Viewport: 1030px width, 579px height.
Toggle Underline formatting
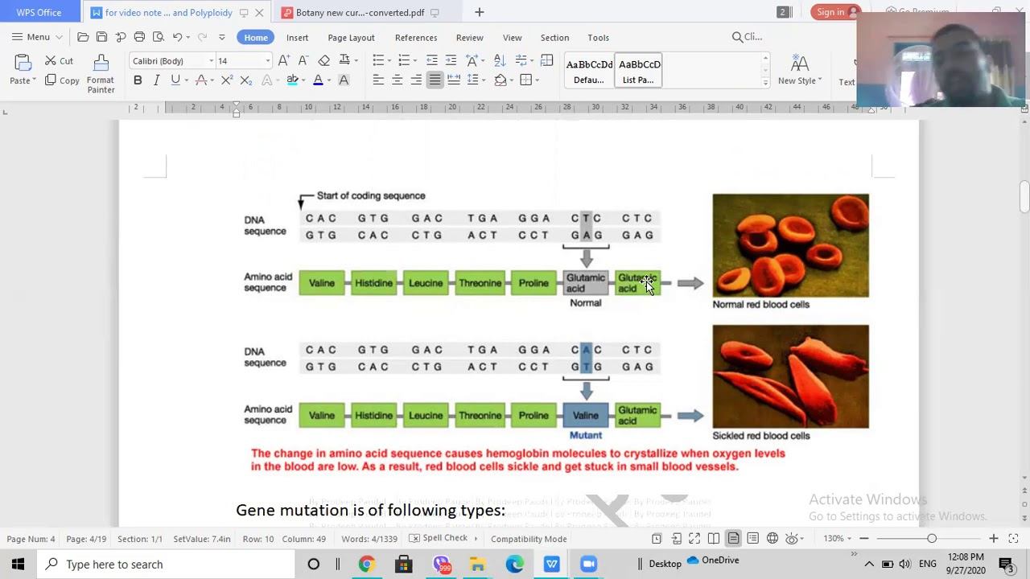point(175,80)
